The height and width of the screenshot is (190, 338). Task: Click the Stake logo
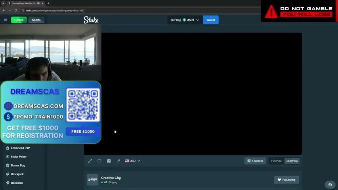[x=91, y=20]
